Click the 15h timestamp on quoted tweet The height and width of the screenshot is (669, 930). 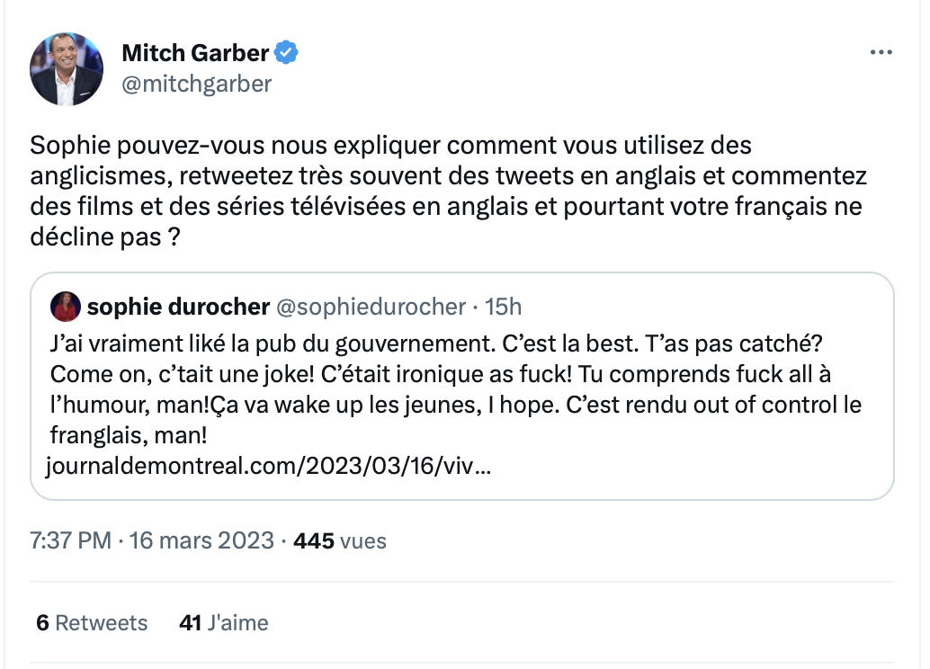503,307
